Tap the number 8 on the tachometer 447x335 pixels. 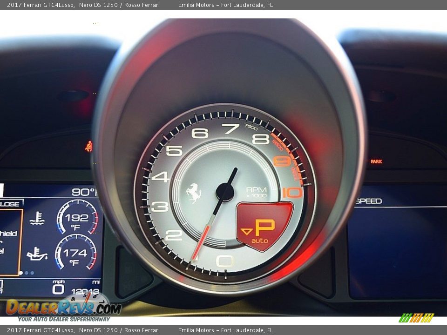tap(261, 139)
